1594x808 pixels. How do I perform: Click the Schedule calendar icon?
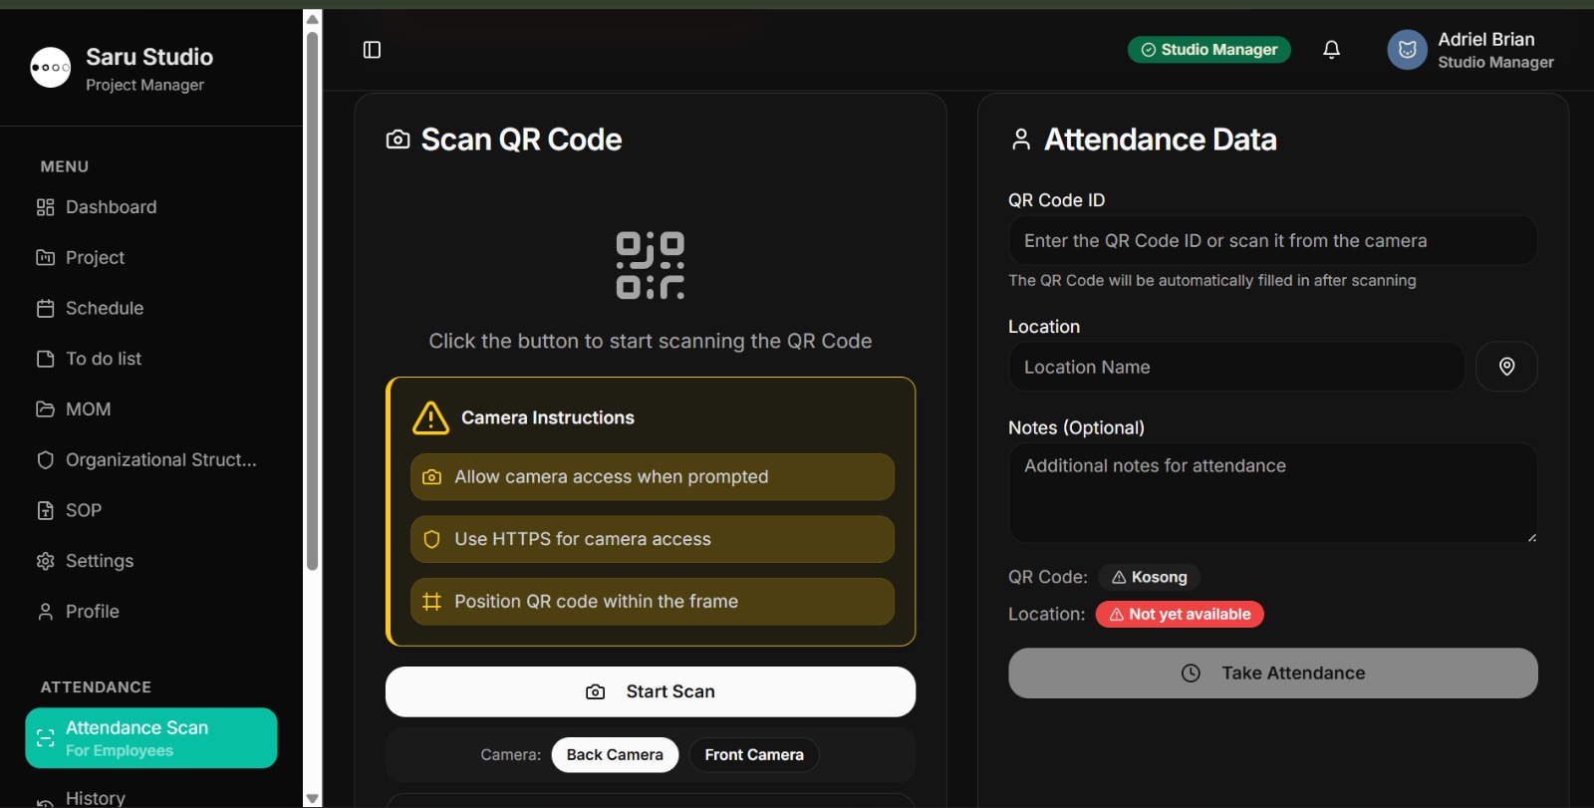[45, 309]
